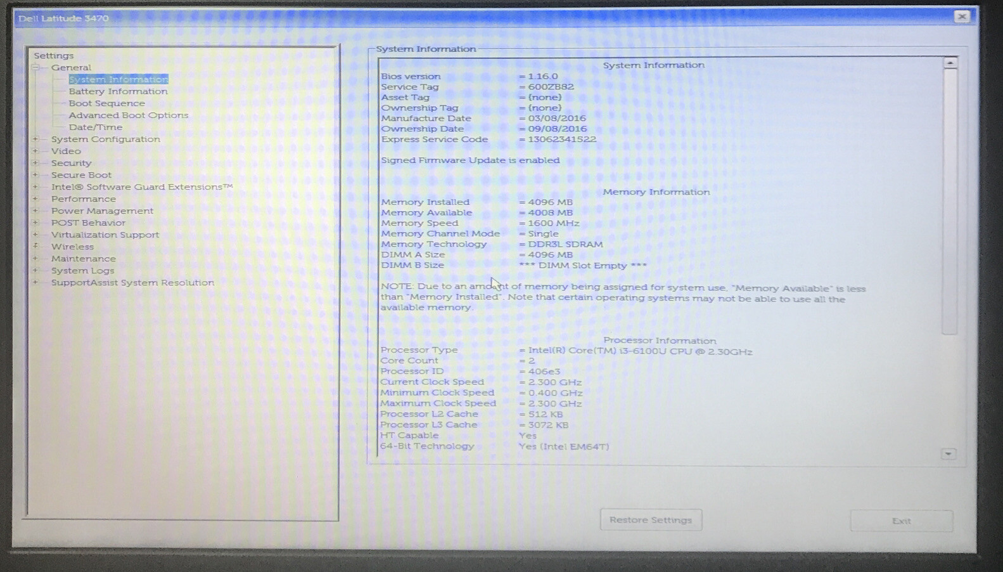The height and width of the screenshot is (572, 1003).
Task: Click the DIMM Slot Empty text
Action: 583,266
